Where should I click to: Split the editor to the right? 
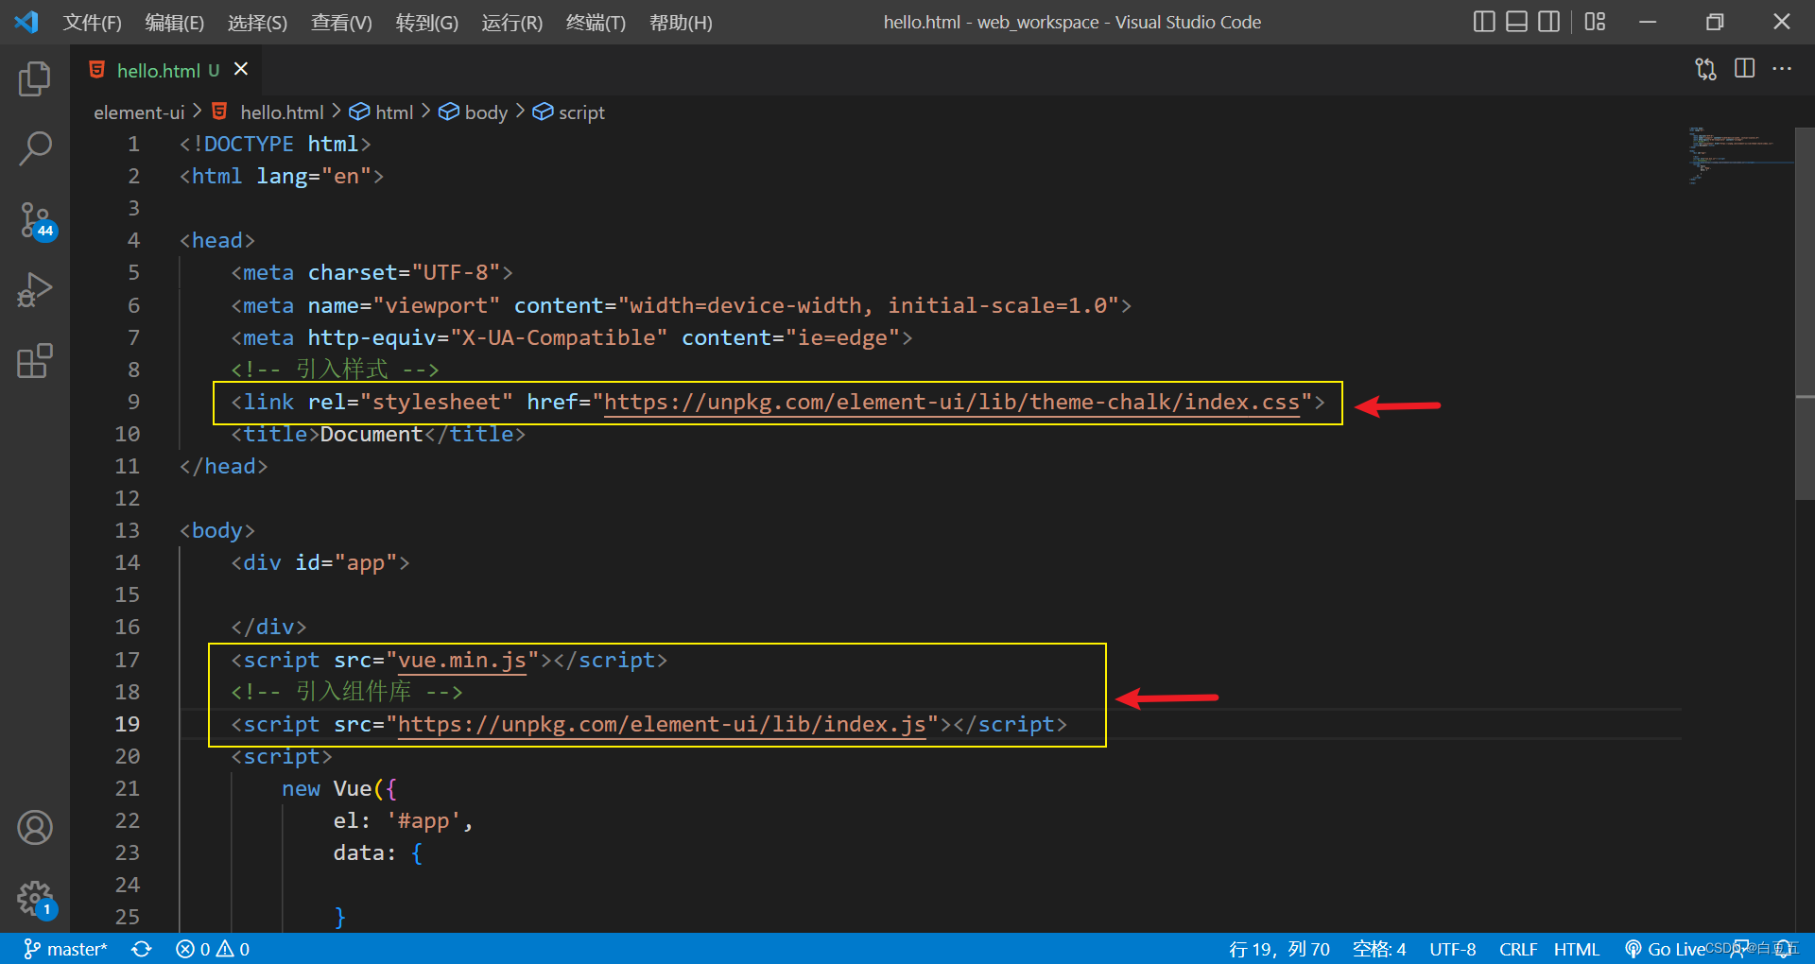point(1745,68)
